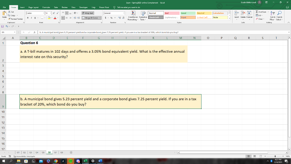The width and height of the screenshot is (291, 164).
Task: Toggle Bold formatting
Action: (28, 18)
